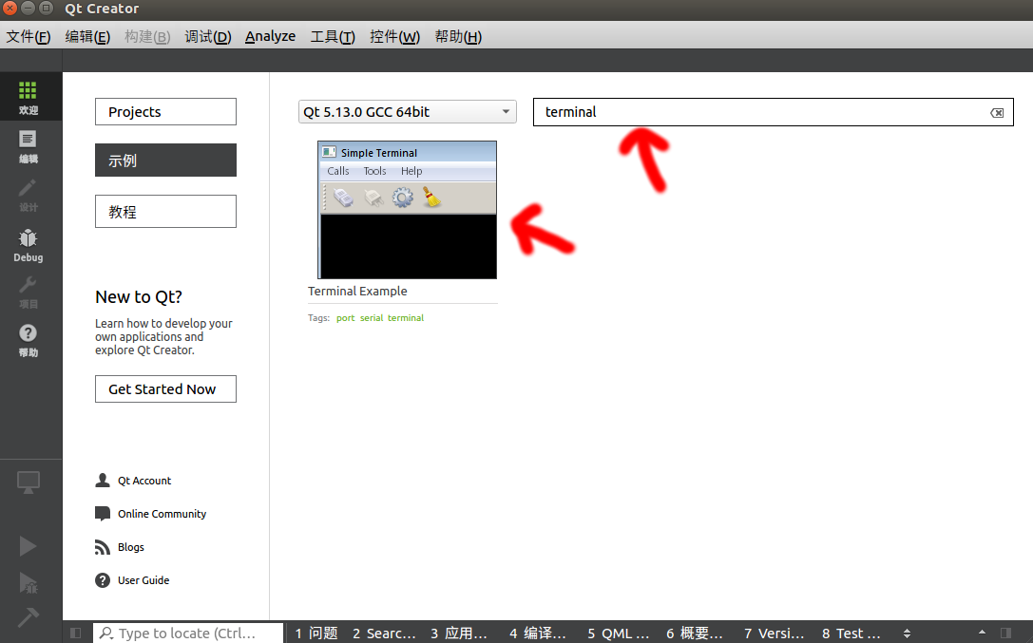Click the New to Qt? heading
The width and height of the screenshot is (1033, 643).
[139, 297]
